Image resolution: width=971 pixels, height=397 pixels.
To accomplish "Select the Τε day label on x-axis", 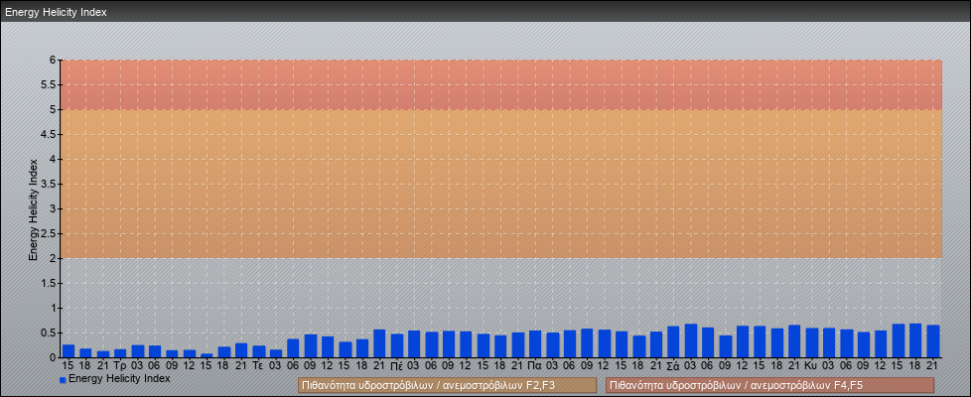I will [258, 365].
